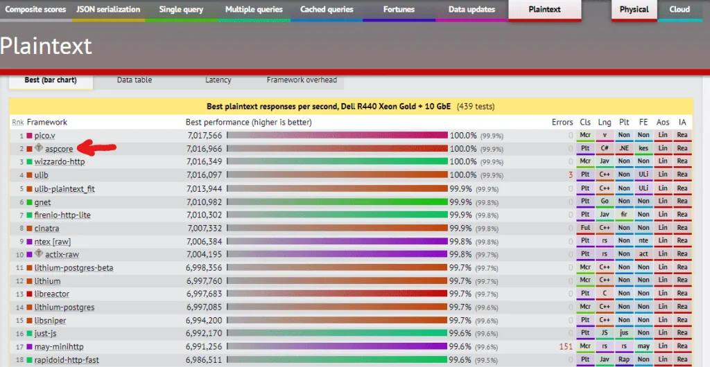Click the 151 errors value for may-minihttp
The image size is (710, 367).
click(566, 347)
